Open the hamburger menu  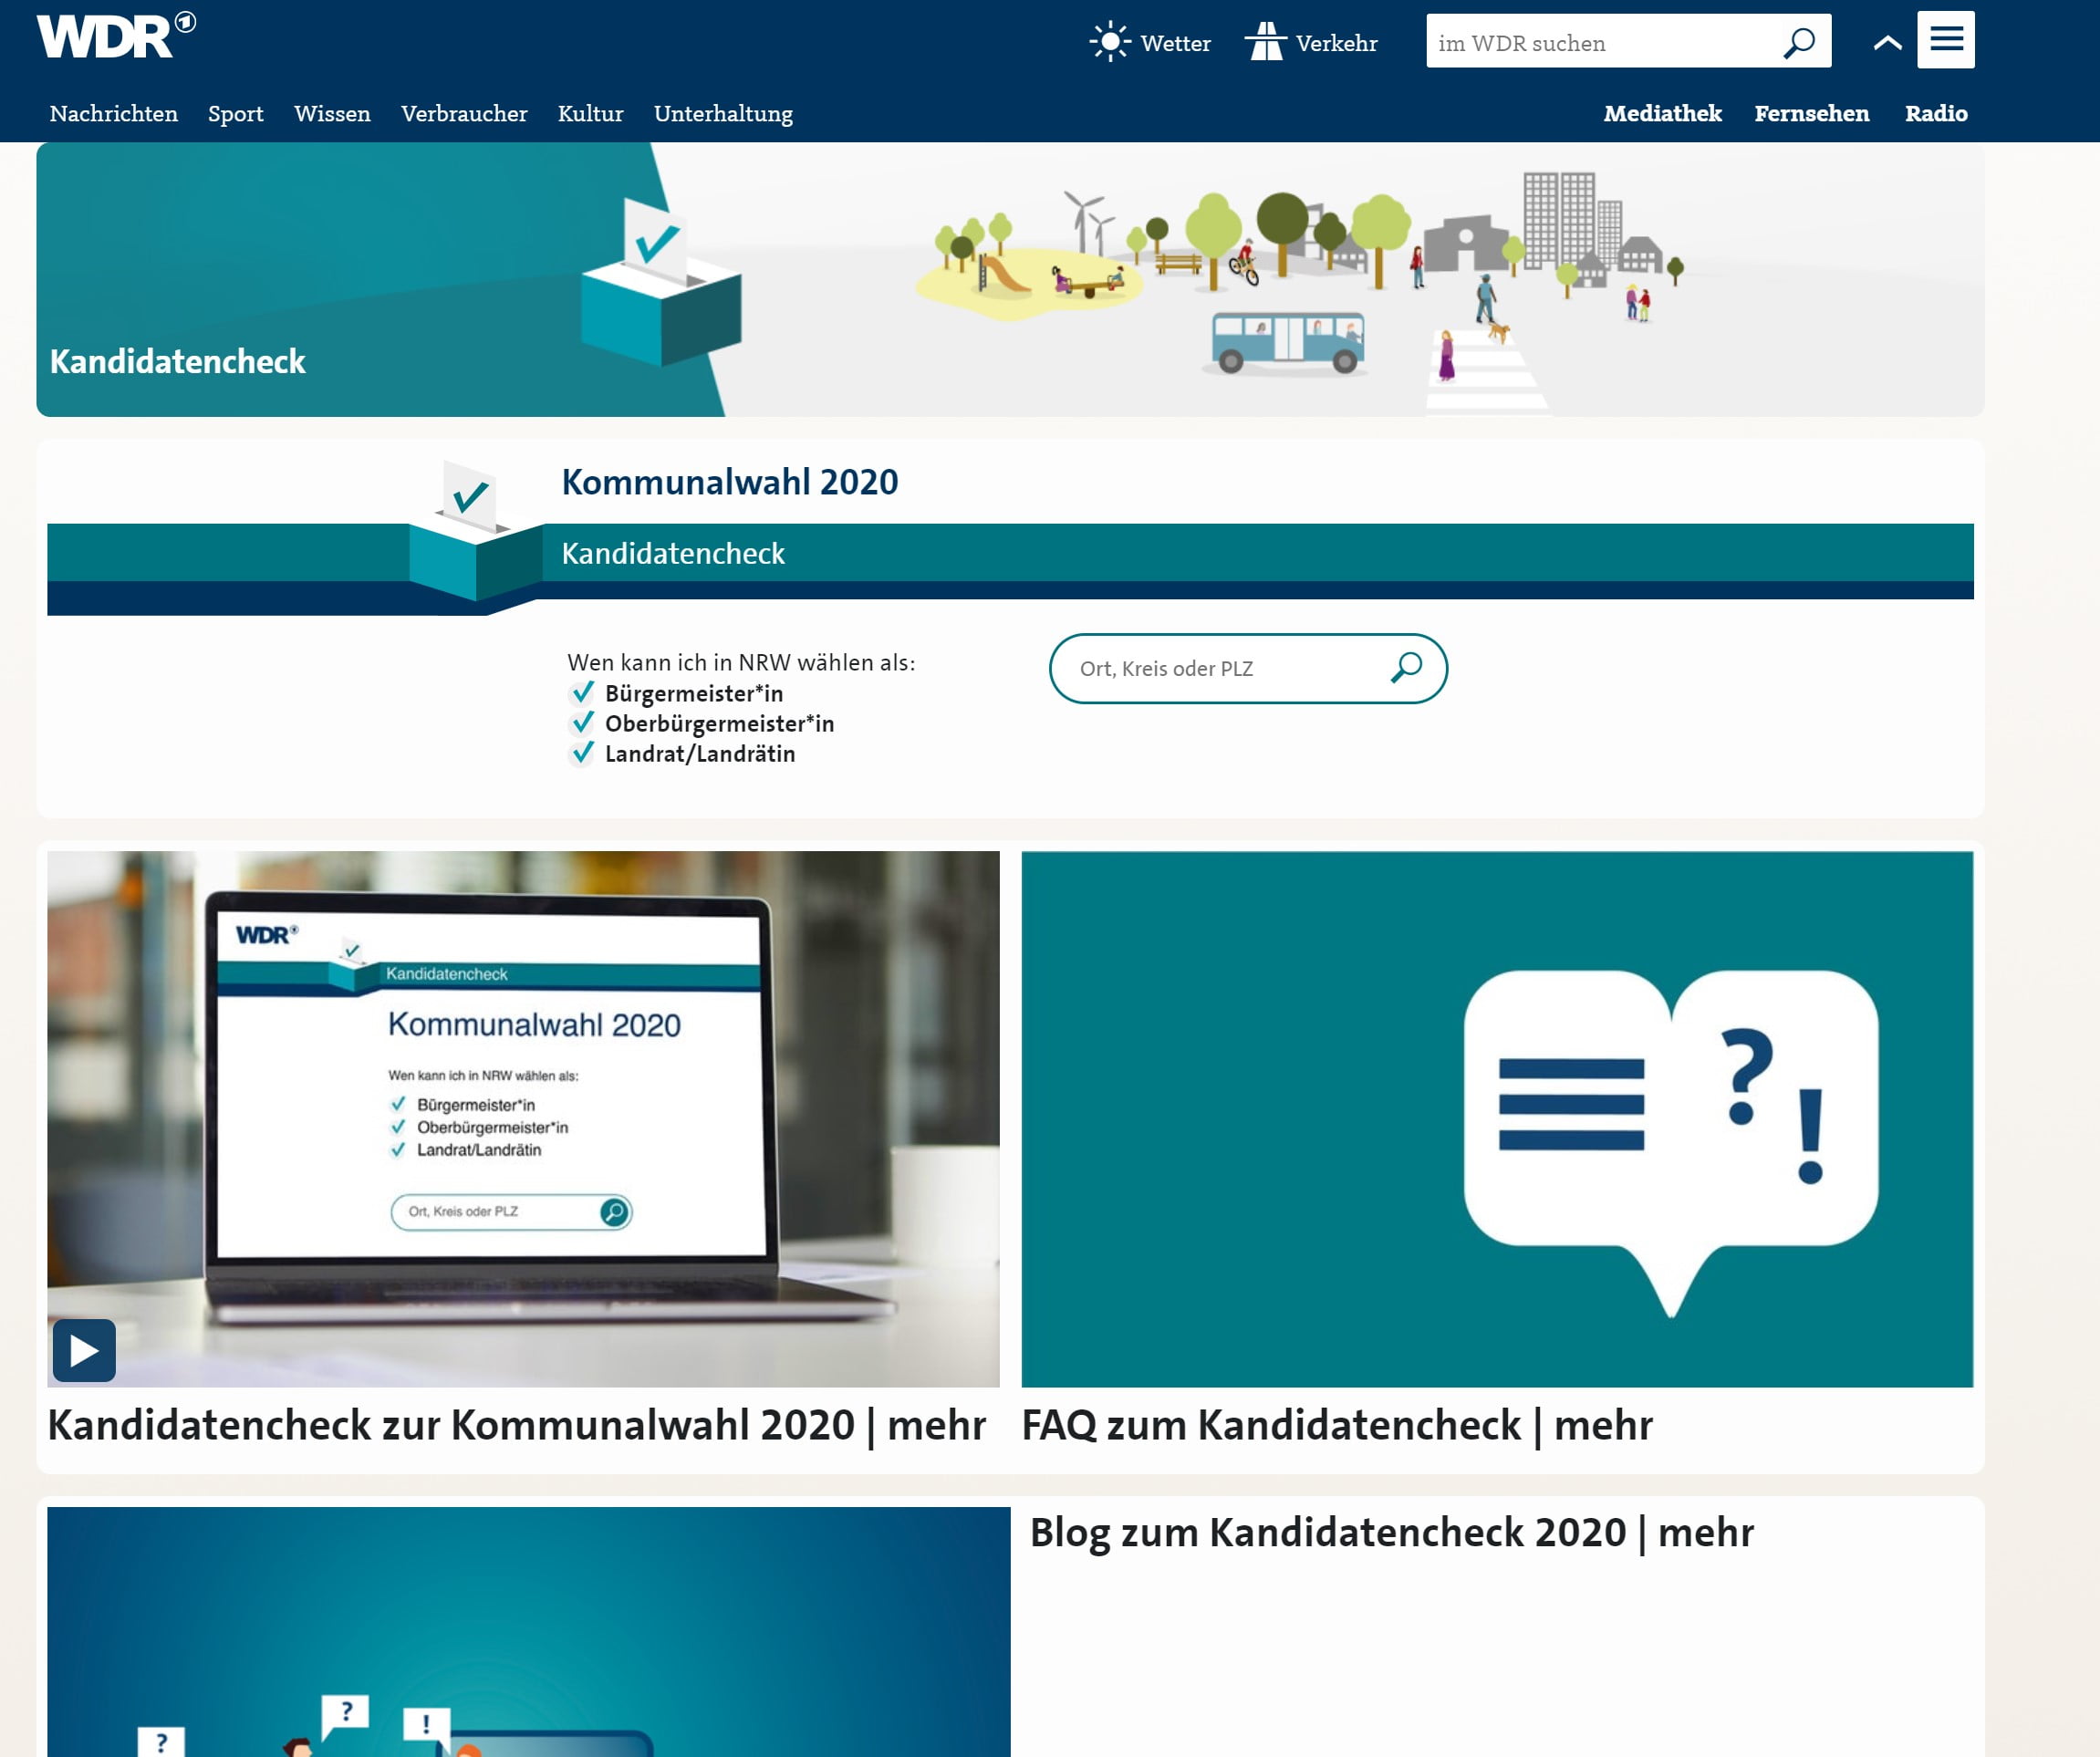click(x=1945, y=40)
